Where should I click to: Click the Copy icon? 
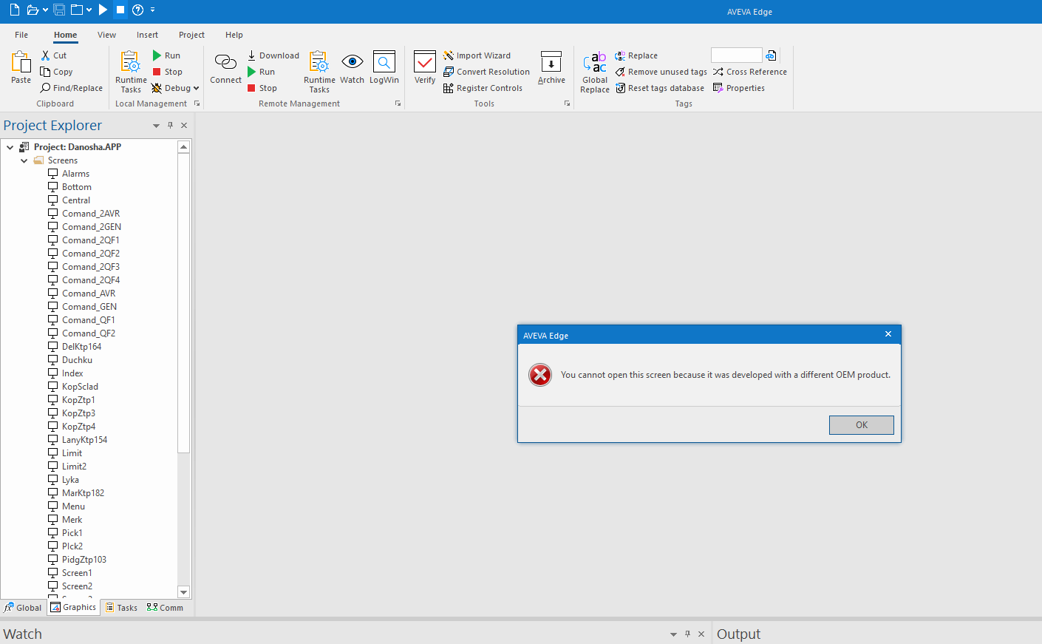(x=46, y=72)
